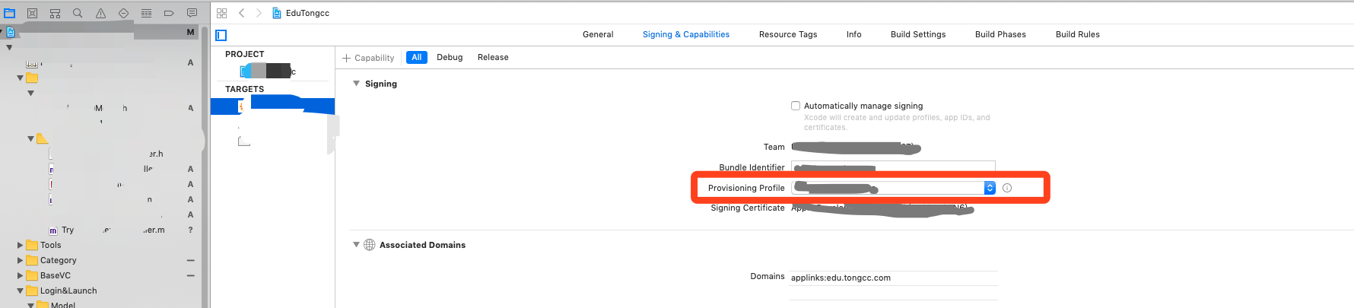This screenshot has height=308, width=1354.
Task: Click the Category folder icon
Action: tap(32, 260)
